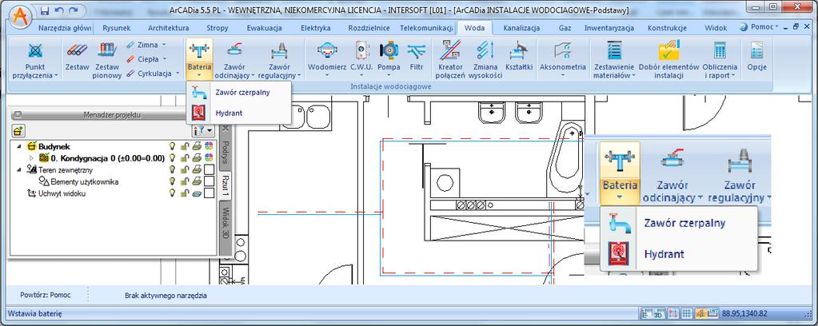Toggle the printer icon on Teren zewnętrzny row
This screenshot has height=326, width=818.
click(x=197, y=169)
